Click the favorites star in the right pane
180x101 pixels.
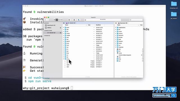coord(116,23)
